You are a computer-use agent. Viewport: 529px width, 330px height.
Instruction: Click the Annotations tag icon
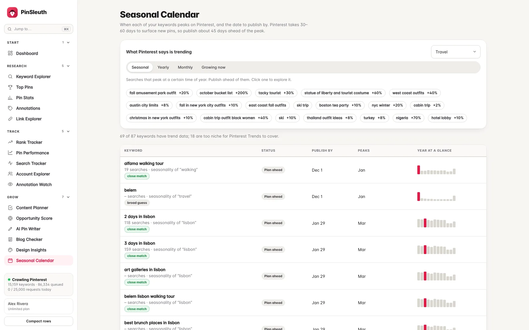pyautogui.click(x=10, y=108)
